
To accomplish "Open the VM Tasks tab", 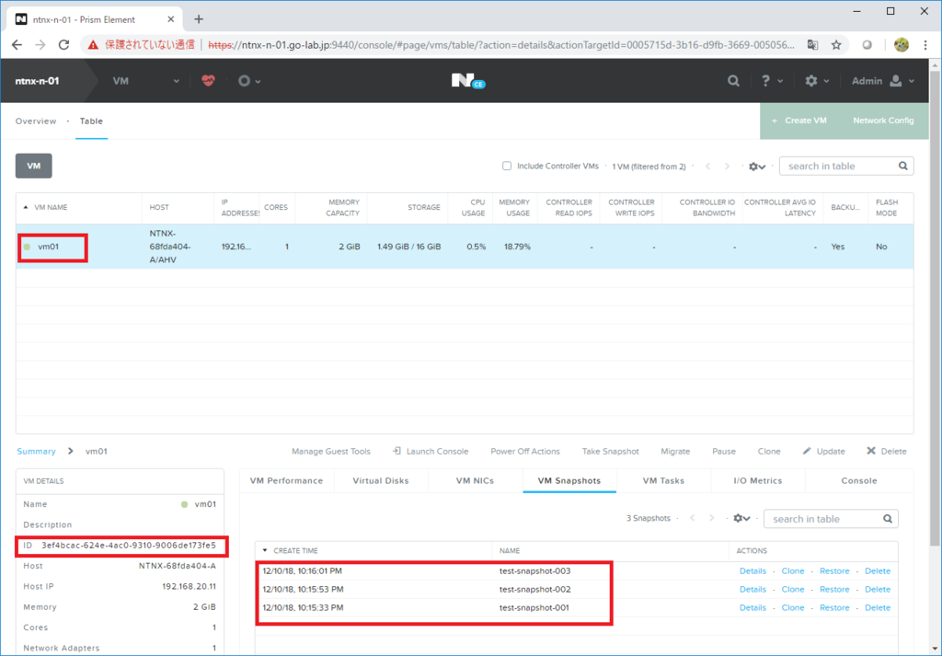I will tap(663, 480).
